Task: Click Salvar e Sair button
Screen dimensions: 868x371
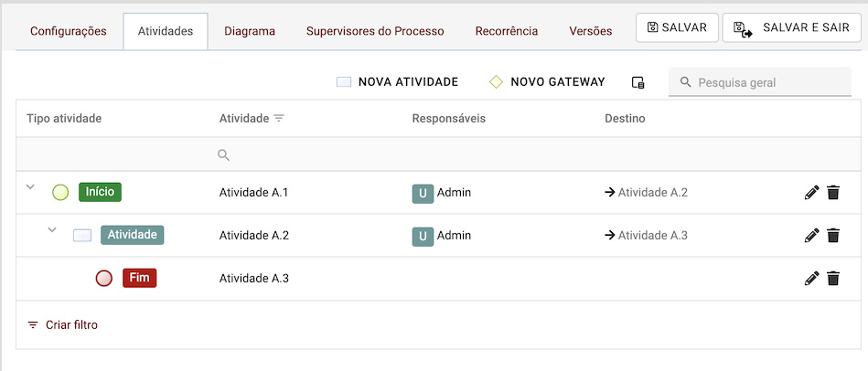Action: pos(794,27)
